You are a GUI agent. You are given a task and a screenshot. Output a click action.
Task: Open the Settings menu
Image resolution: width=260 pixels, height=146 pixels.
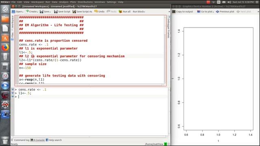click(x=111, y=2)
